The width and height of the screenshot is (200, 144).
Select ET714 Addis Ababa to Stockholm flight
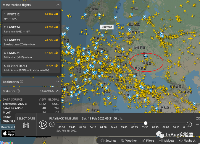pos(31,68)
